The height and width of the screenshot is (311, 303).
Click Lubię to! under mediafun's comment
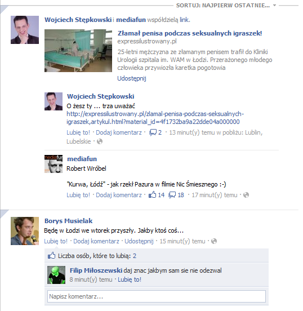coord(78,195)
